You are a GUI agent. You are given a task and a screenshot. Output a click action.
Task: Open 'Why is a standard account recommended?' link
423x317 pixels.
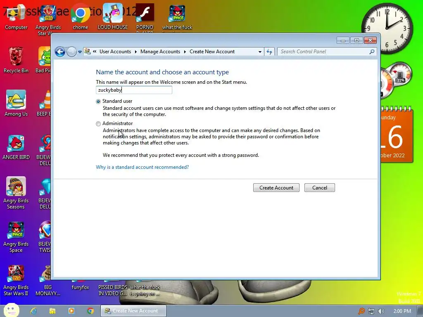point(143,167)
